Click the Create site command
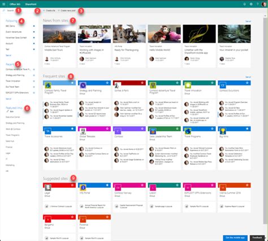The image size is (268, 241). tap(49, 11)
